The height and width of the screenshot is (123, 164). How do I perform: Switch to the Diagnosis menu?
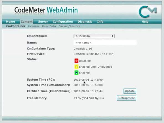85,22
